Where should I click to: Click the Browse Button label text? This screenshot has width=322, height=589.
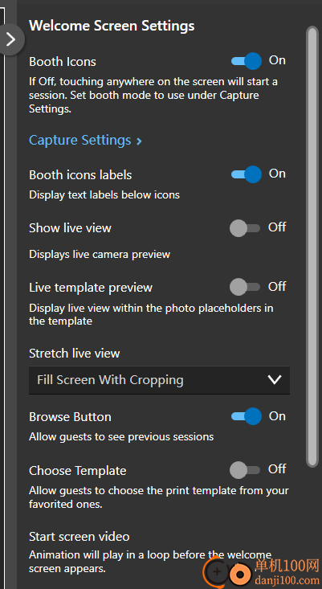click(70, 417)
